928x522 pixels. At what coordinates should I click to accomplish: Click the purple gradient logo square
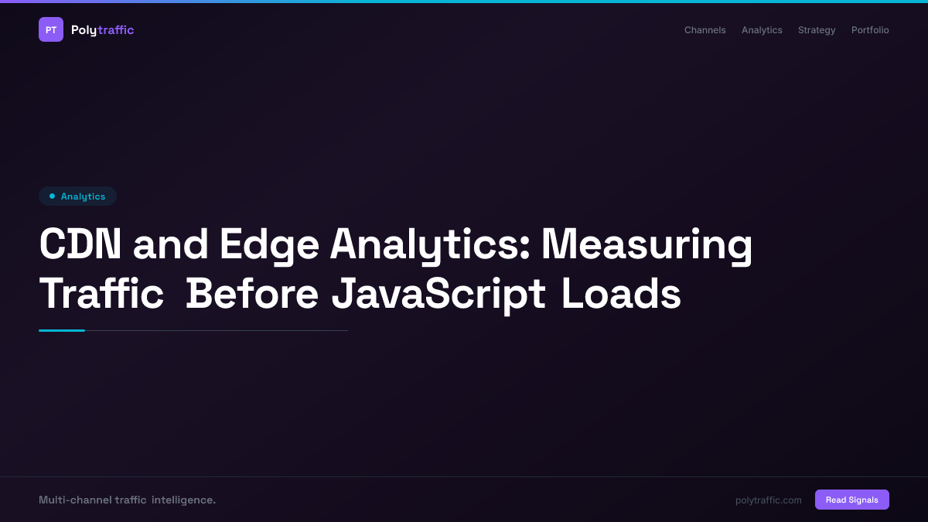coord(51,29)
